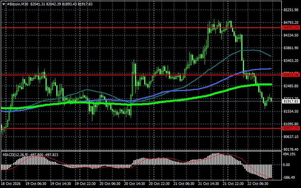Click the 21 Oct 14:30 time label
This screenshot has height=188, width=301.
pyautogui.click(x=209, y=184)
